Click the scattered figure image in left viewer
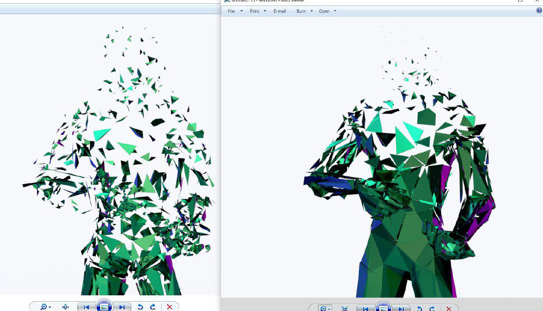 tap(118, 161)
